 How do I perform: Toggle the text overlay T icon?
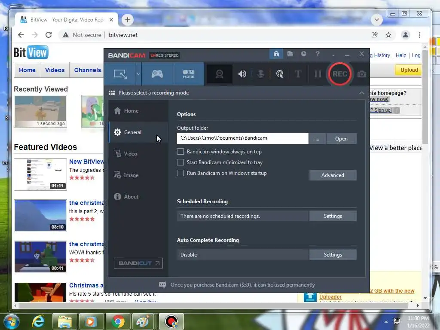pyautogui.click(x=298, y=74)
